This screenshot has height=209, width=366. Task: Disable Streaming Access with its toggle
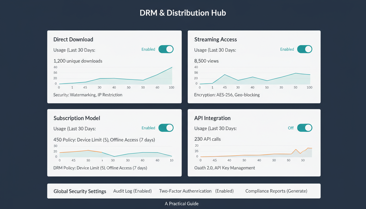304,49
